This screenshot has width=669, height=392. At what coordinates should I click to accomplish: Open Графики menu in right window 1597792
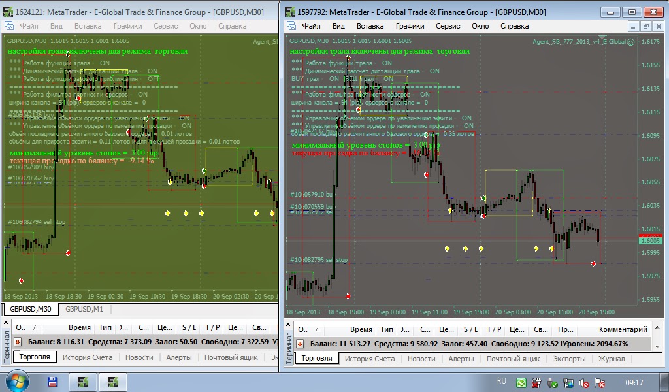(x=410, y=26)
